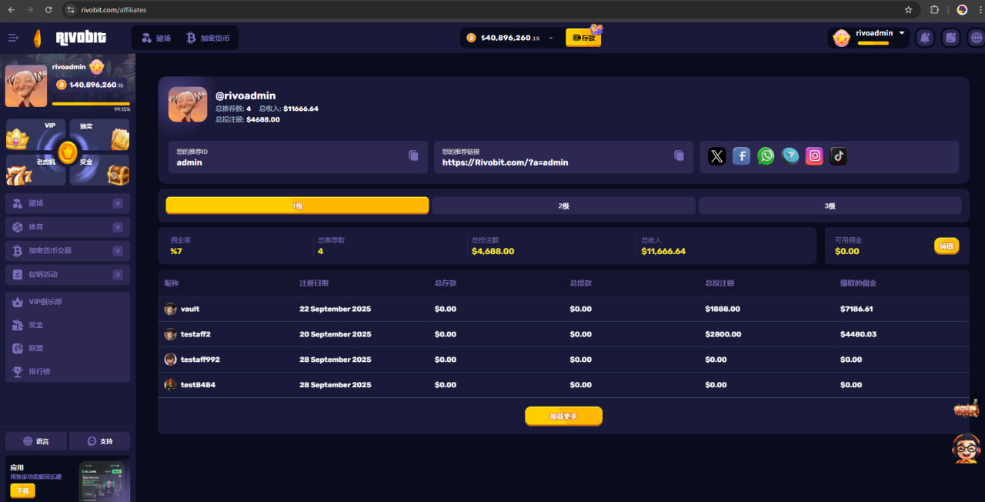
Task: Copy the referral link
Action: (x=679, y=156)
